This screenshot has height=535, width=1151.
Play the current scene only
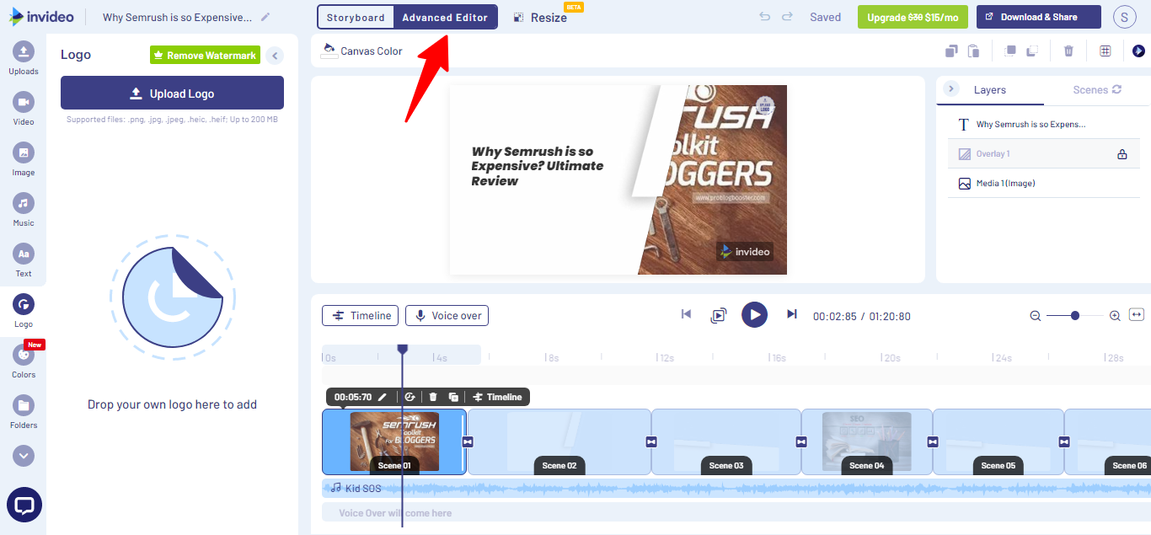pyautogui.click(x=718, y=315)
